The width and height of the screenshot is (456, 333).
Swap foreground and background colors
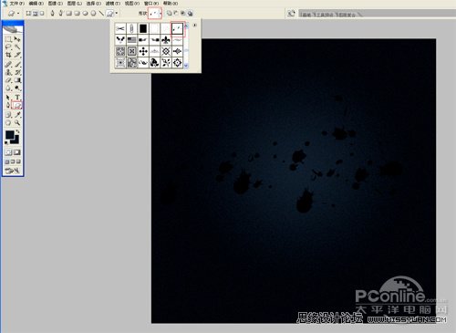click(18, 131)
